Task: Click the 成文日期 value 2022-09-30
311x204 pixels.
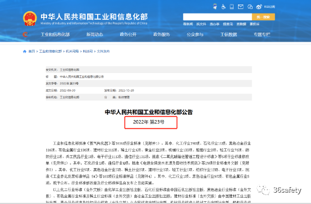Action: click(x=67, y=90)
